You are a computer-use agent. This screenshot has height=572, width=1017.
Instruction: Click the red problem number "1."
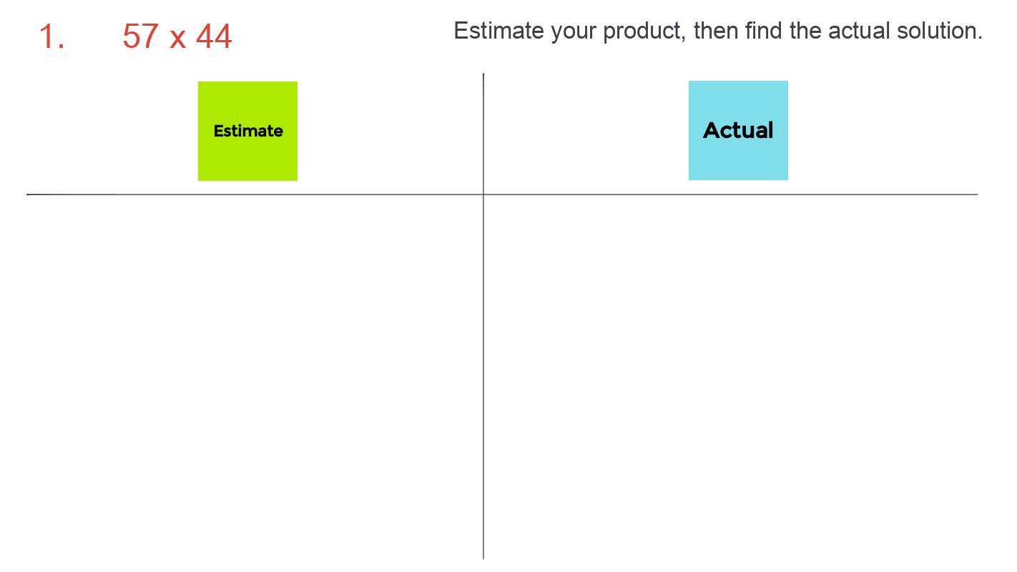51,36
